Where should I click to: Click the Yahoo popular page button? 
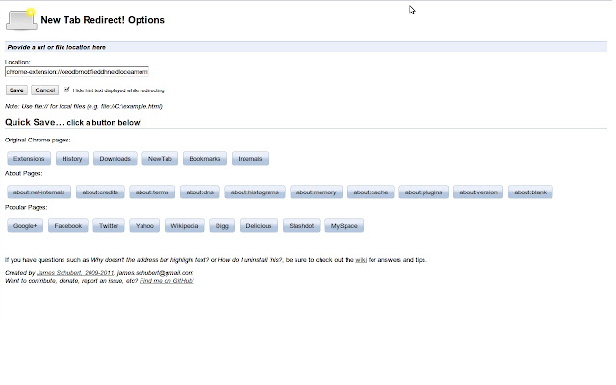click(x=144, y=226)
